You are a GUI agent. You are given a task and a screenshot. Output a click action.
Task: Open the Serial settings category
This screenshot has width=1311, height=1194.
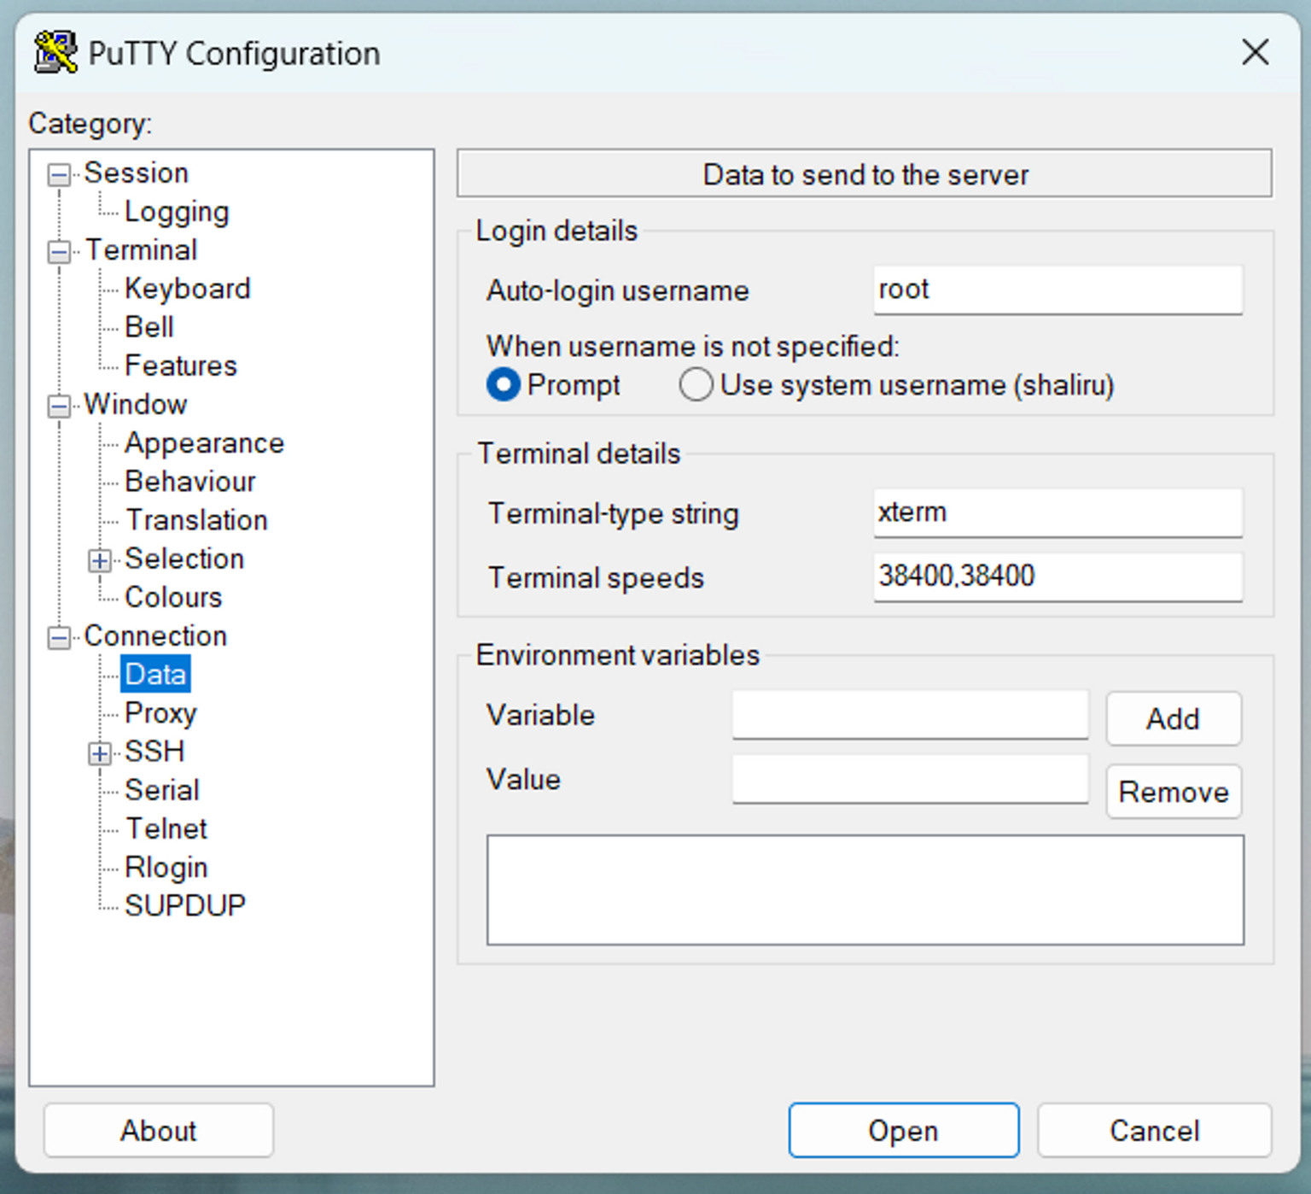click(162, 790)
